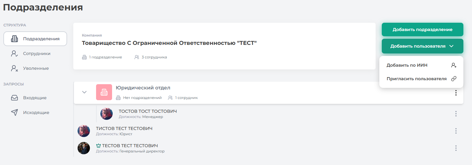Go to Уволенные list in sidebar
Screen dimensions: 472x165
click(x=36, y=68)
